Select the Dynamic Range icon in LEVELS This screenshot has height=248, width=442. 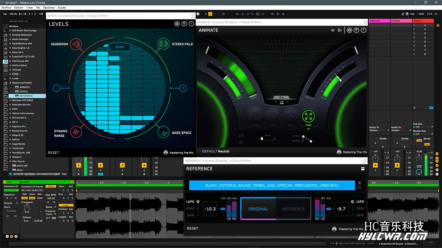pyautogui.click(x=76, y=132)
